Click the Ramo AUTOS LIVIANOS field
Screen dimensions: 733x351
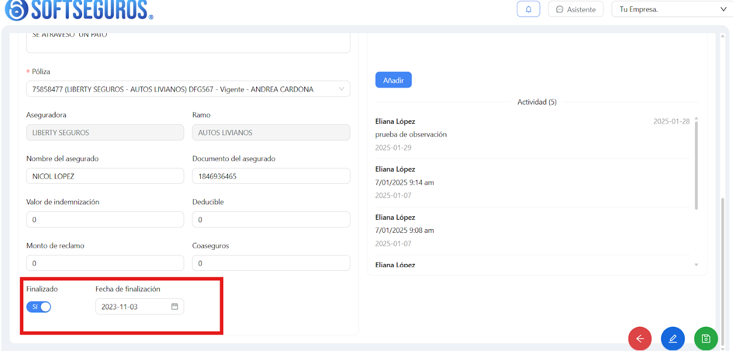tap(271, 132)
